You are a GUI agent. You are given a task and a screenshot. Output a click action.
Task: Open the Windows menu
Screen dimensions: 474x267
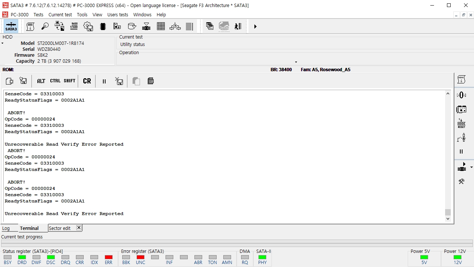click(x=142, y=15)
